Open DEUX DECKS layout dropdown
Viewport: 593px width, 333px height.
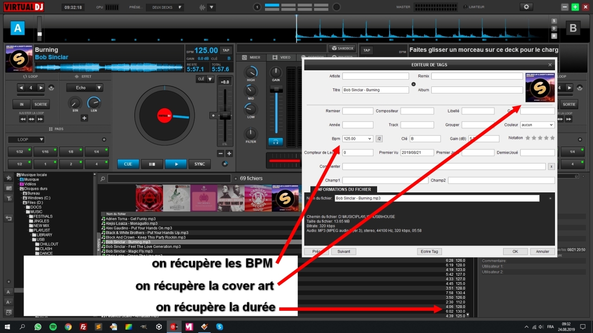pos(165,7)
